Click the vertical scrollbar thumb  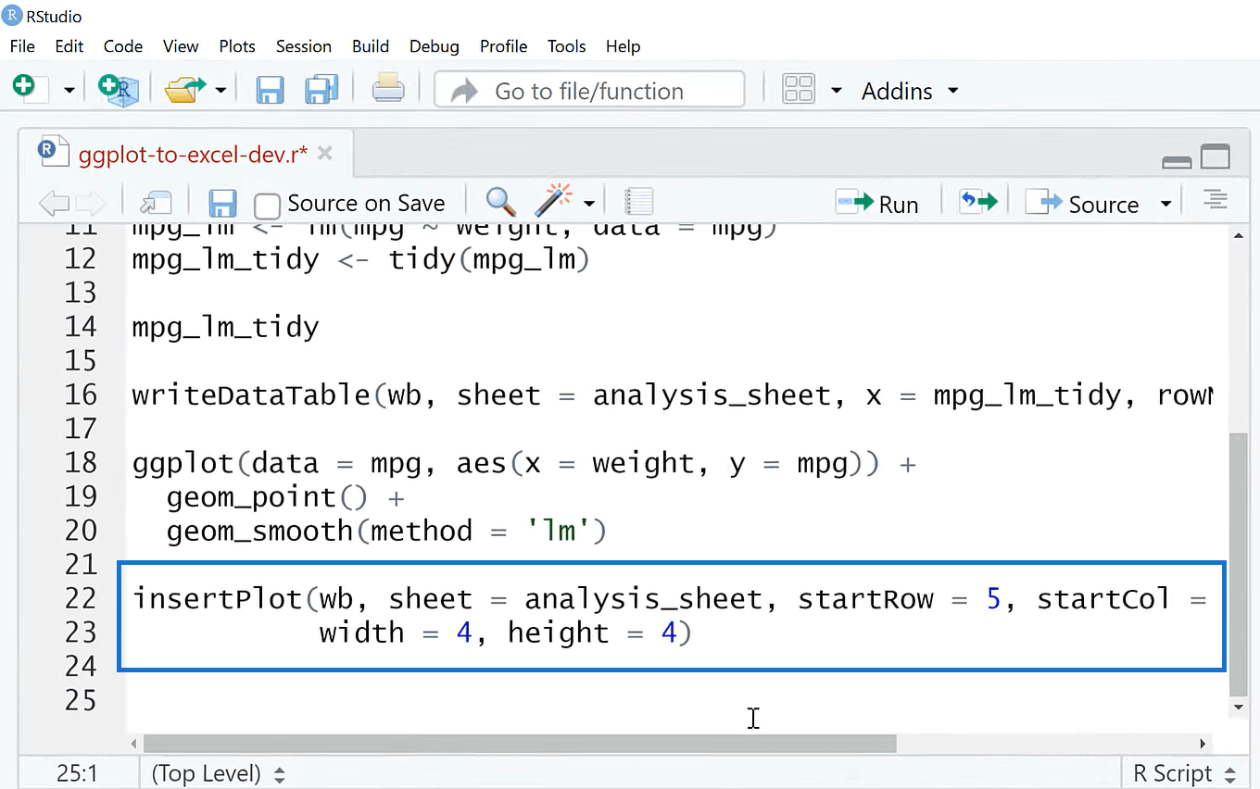1238,565
